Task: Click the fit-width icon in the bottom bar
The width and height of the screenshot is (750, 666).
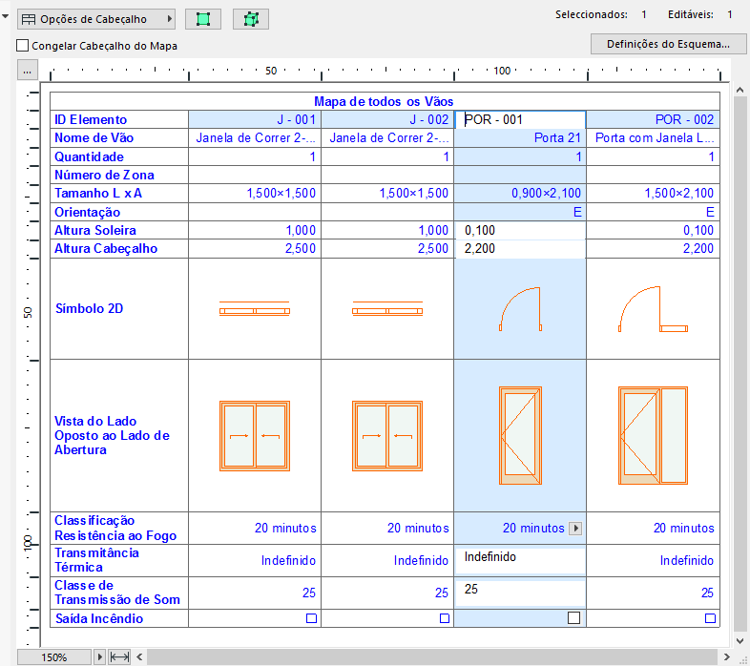Action: (x=119, y=656)
